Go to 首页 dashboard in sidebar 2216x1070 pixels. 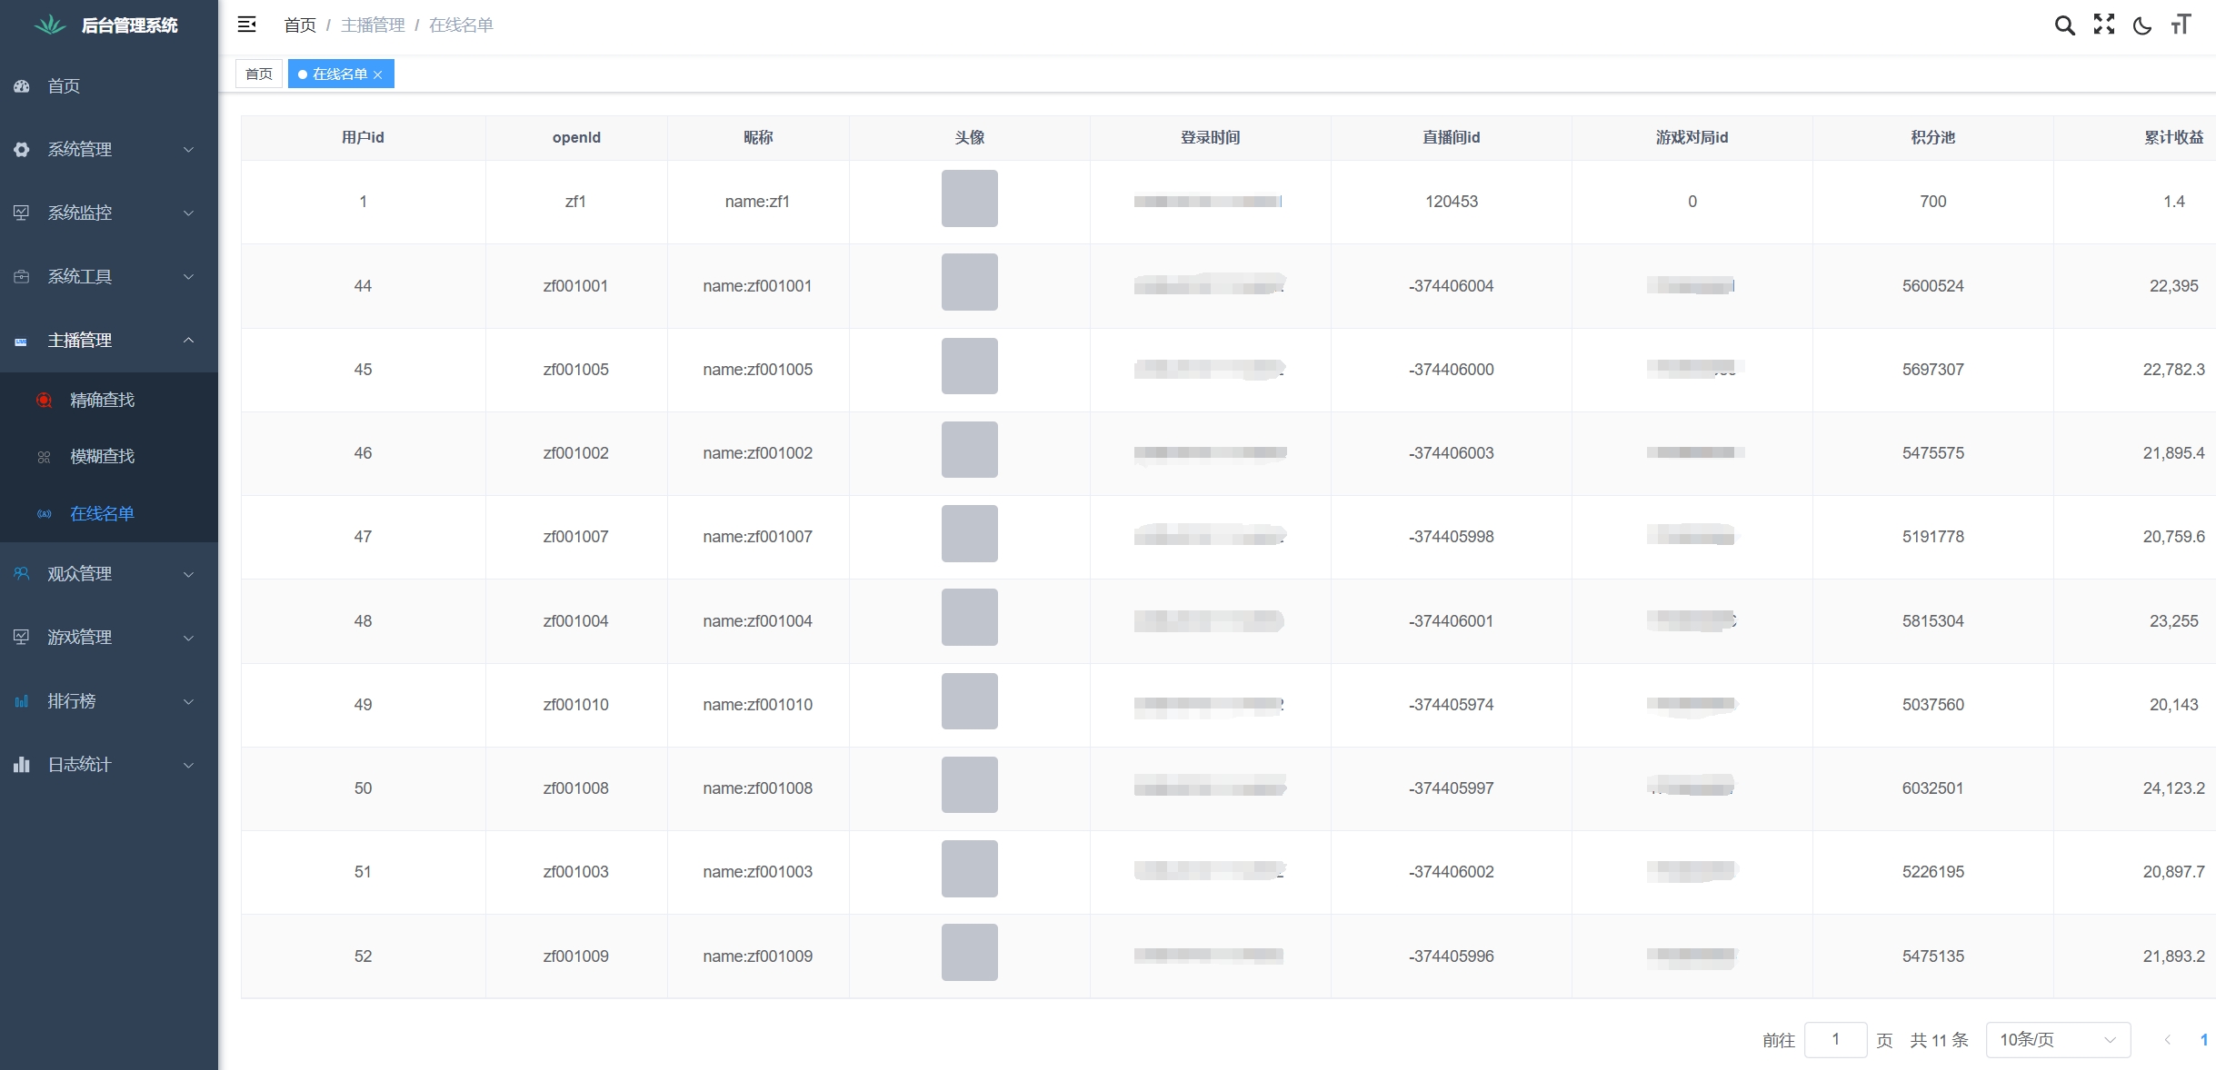click(x=64, y=85)
